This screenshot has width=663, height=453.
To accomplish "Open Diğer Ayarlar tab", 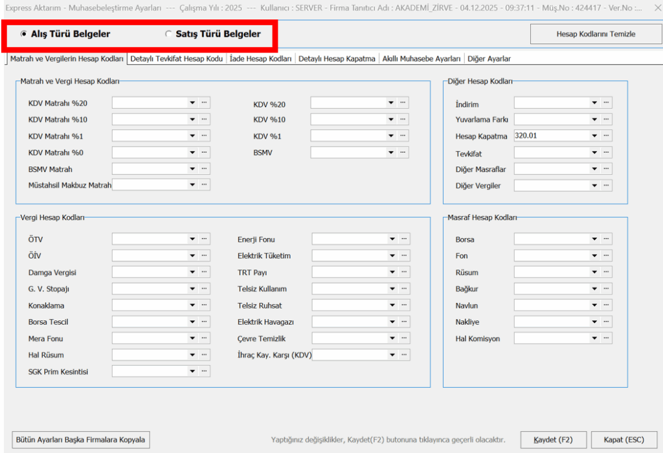I will pyautogui.click(x=489, y=59).
